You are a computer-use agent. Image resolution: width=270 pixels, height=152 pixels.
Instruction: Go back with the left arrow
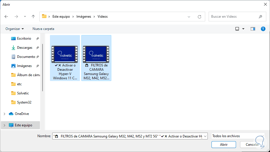point(6,17)
